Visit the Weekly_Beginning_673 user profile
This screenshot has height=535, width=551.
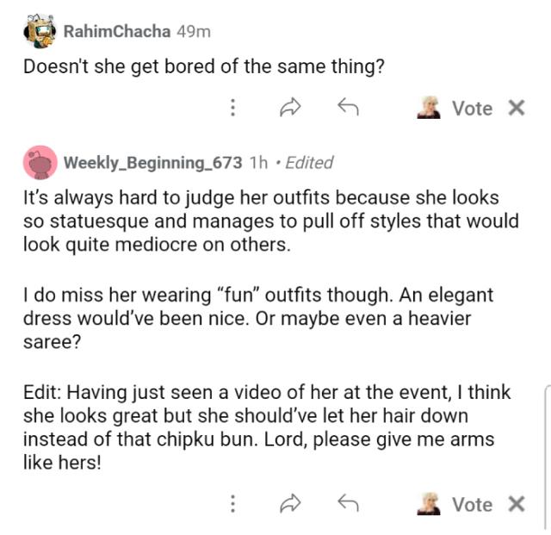(152, 162)
